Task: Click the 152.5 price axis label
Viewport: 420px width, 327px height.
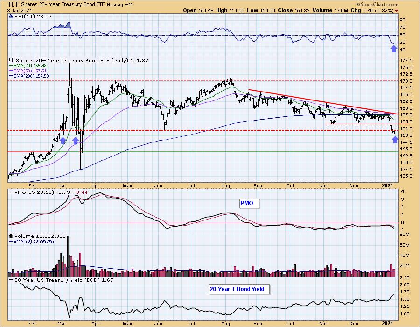Action: coord(406,128)
